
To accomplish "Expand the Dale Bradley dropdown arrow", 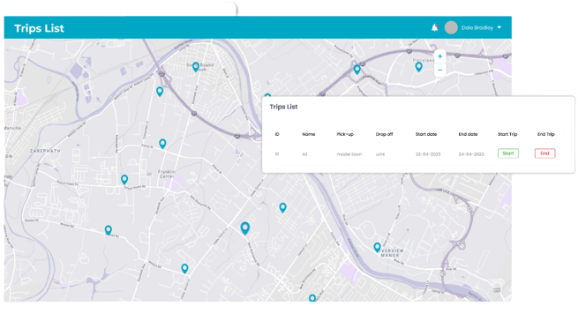I will (x=499, y=27).
